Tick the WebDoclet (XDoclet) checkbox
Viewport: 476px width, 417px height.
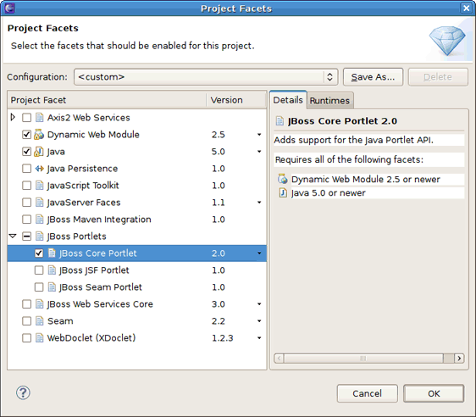coord(27,338)
